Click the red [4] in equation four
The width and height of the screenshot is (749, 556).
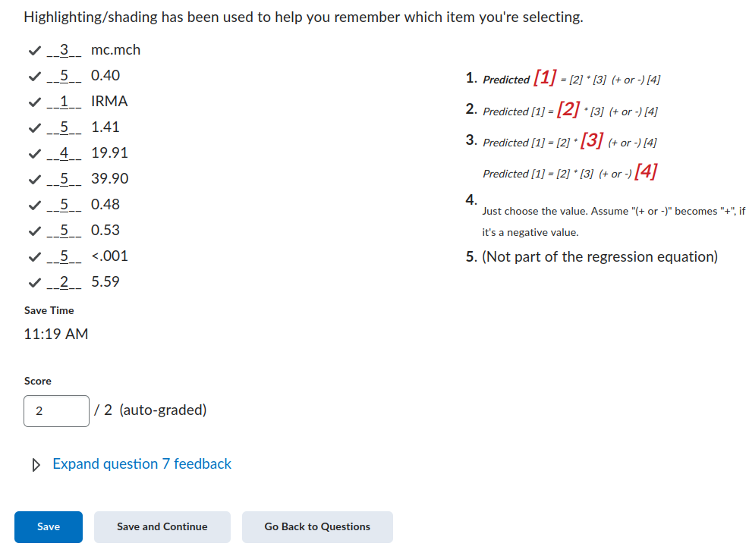point(646,171)
